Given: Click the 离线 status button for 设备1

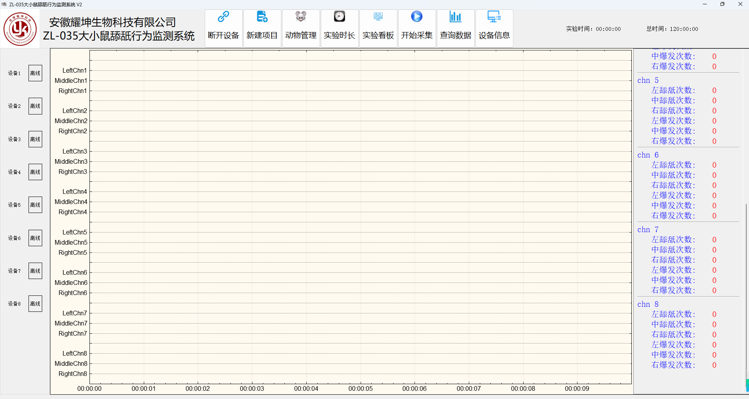Looking at the screenshot, I should 35,73.
